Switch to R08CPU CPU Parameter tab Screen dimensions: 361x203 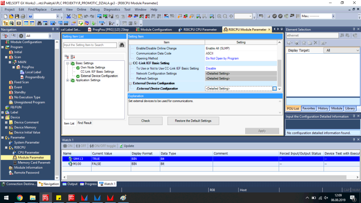[200, 30]
